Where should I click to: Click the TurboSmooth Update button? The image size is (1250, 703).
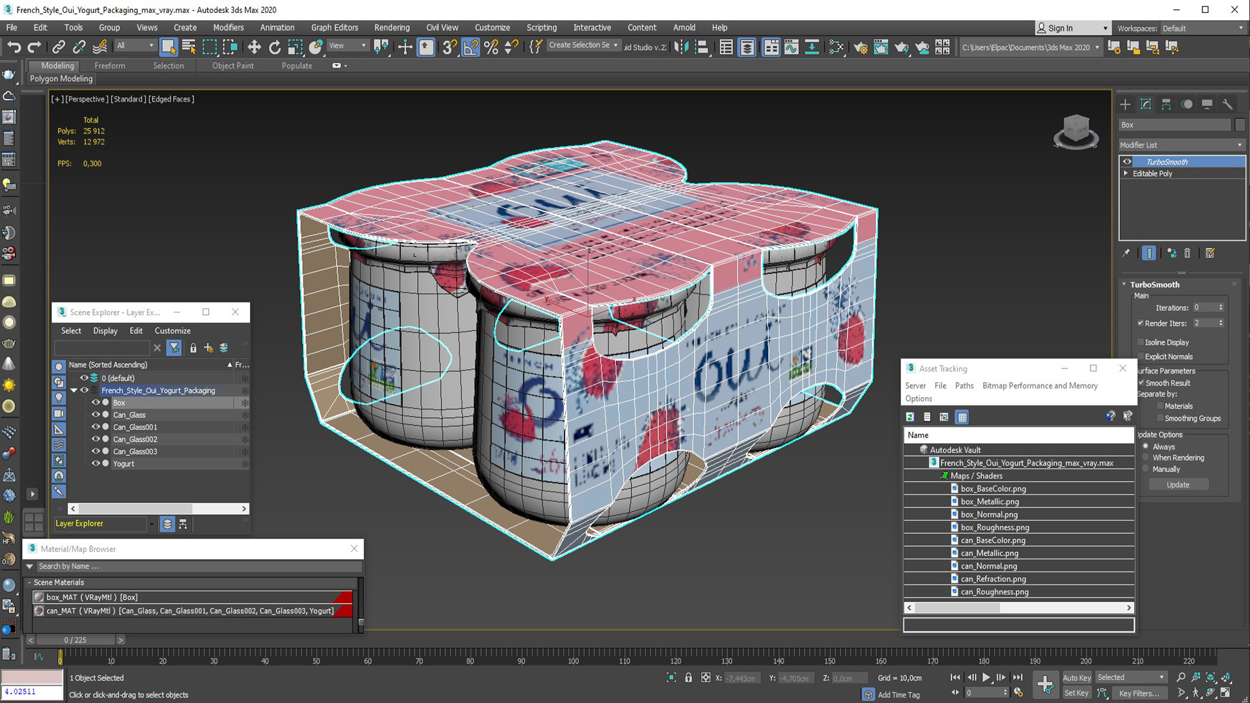(x=1178, y=485)
